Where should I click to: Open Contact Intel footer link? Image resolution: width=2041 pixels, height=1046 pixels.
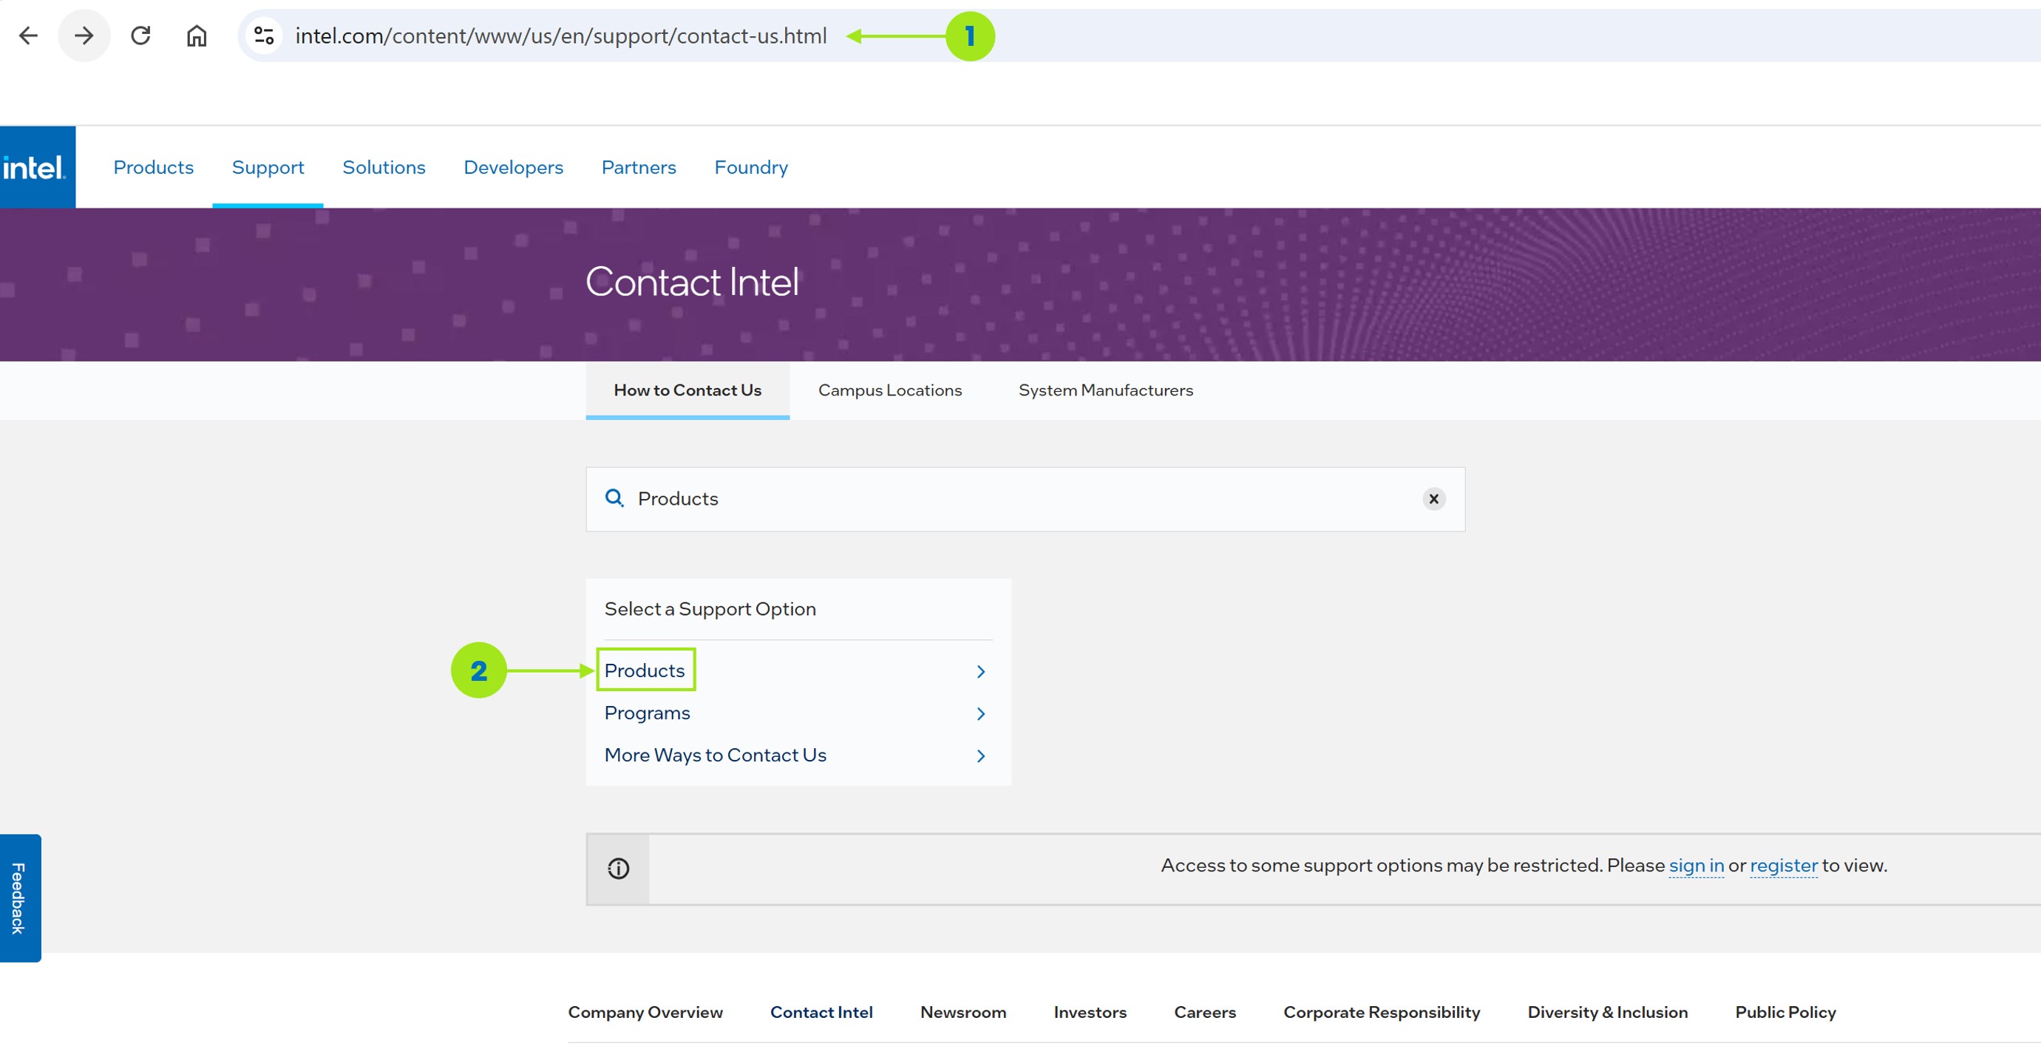pos(821,1012)
